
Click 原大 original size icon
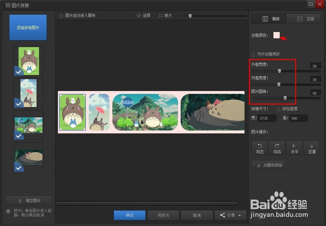tap(160, 16)
